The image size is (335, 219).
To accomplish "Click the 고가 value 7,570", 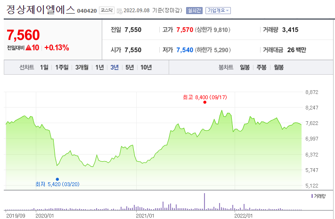I will click(185, 30).
